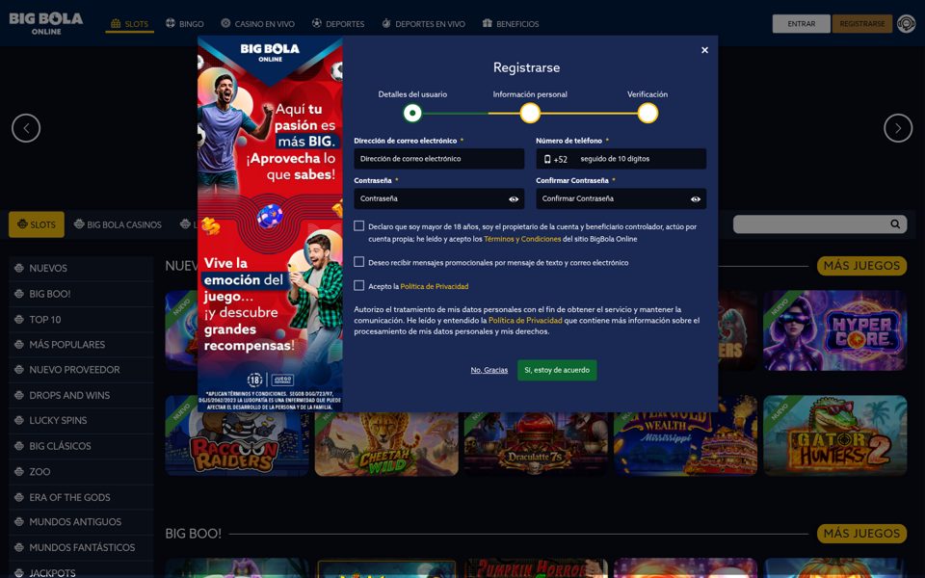Click next banner arrow
Screen dimensions: 925x578
[x=898, y=128]
